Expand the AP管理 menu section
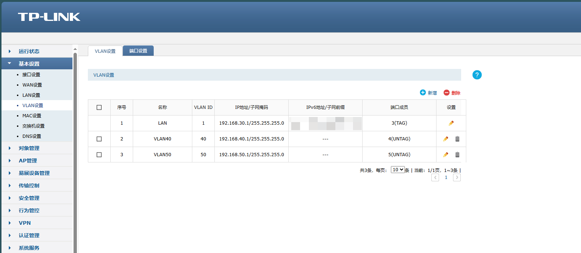This screenshot has width=581, height=253. [x=37, y=161]
